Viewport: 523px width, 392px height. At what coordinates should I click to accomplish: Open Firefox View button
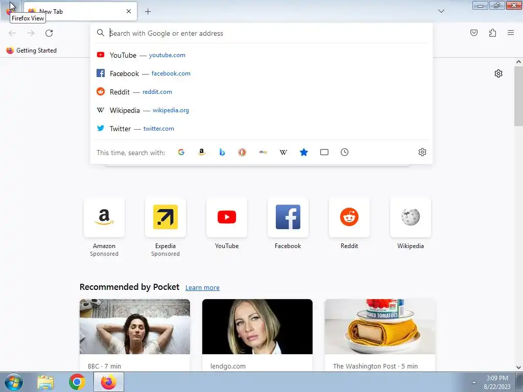click(10, 11)
